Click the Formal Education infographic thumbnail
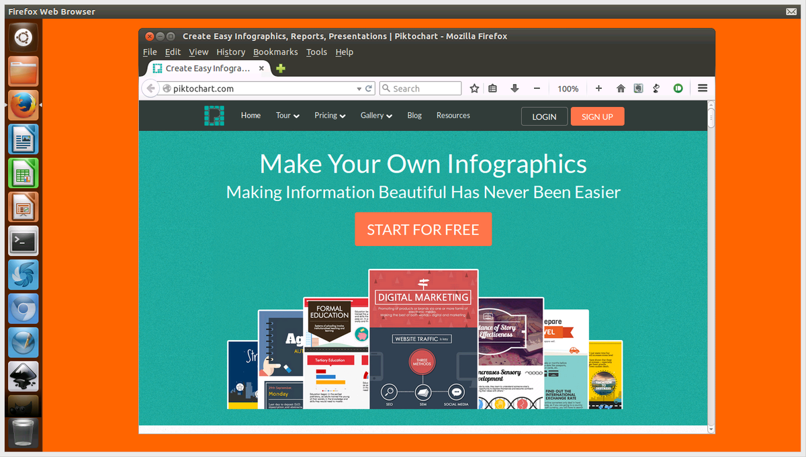This screenshot has width=806, height=457. pyautogui.click(x=336, y=354)
